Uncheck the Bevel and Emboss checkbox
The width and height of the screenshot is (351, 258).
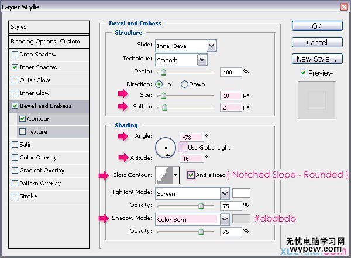point(15,106)
